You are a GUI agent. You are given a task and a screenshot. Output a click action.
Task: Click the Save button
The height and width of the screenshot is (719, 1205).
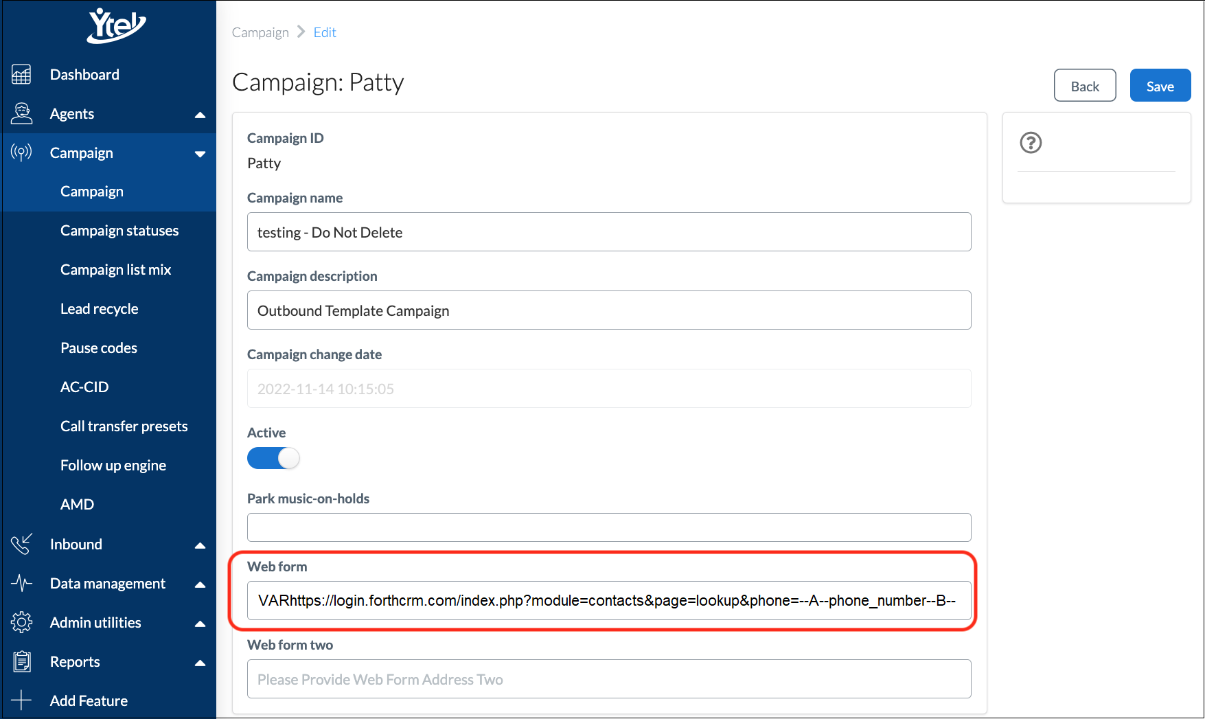pos(1160,86)
